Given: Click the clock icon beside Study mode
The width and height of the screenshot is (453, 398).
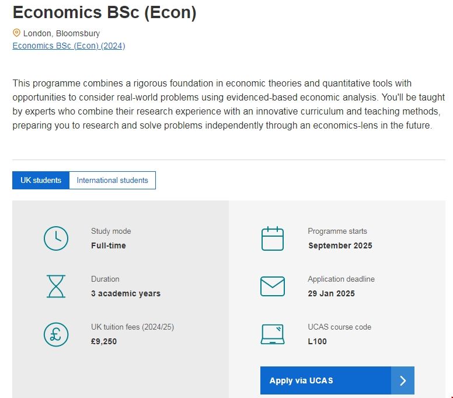Looking at the screenshot, I should [56, 238].
